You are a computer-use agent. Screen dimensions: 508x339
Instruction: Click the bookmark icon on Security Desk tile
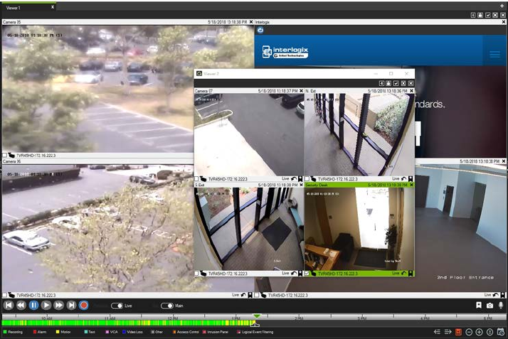click(x=411, y=274)
